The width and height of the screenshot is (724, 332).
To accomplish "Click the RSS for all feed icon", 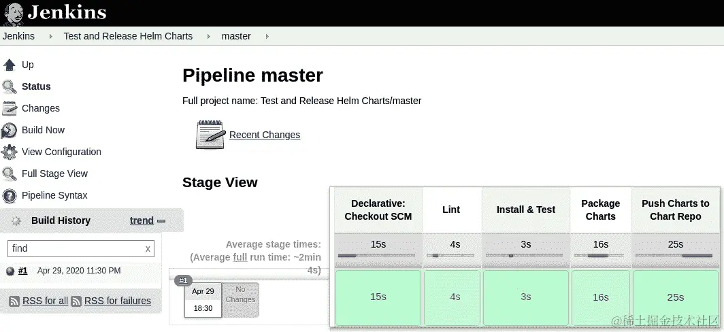I will click(14, 301).
